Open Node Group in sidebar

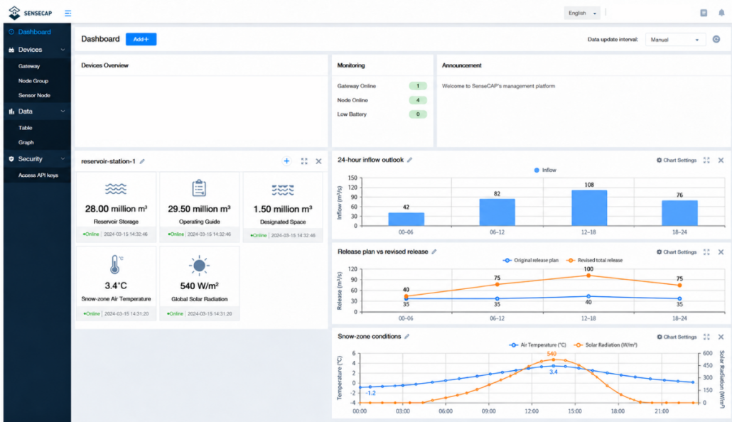tap(33, 81)
